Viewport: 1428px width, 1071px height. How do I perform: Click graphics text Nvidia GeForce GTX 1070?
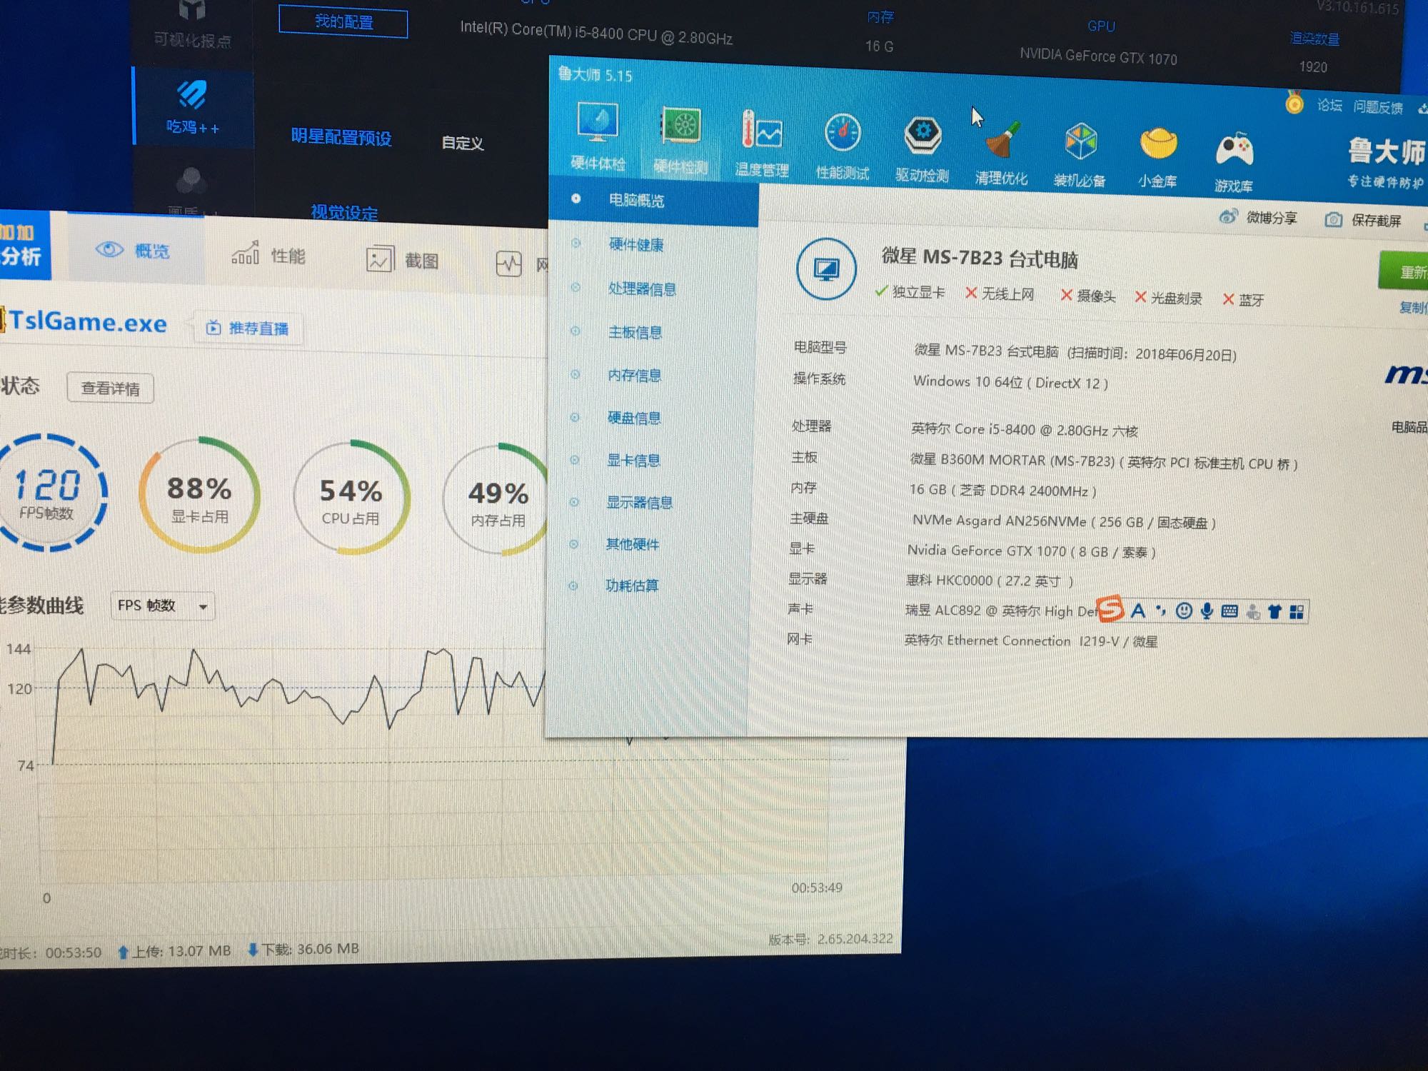pyautogui.click(x=1031, y=551)
